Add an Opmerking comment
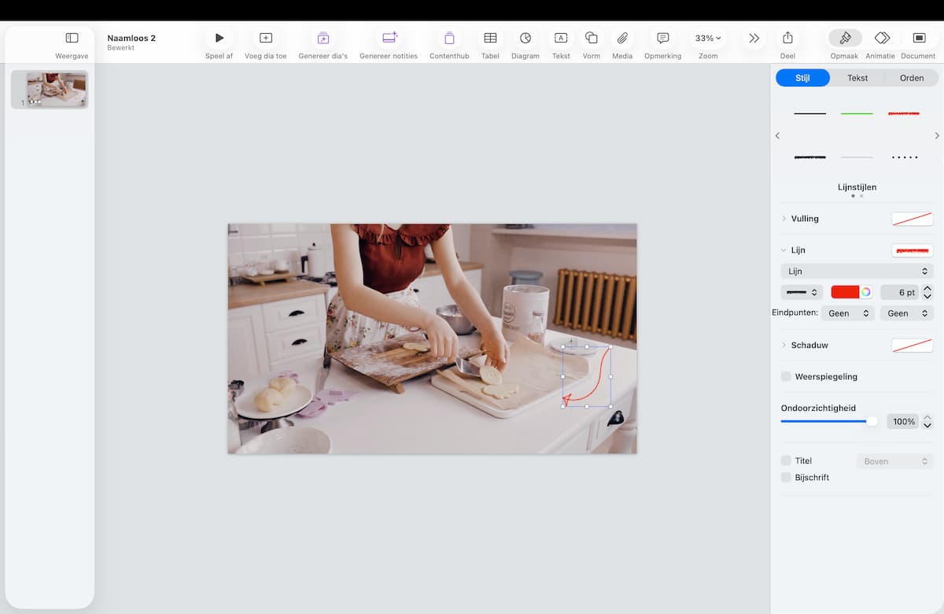The image size is (944, 614). pos(662,38)
